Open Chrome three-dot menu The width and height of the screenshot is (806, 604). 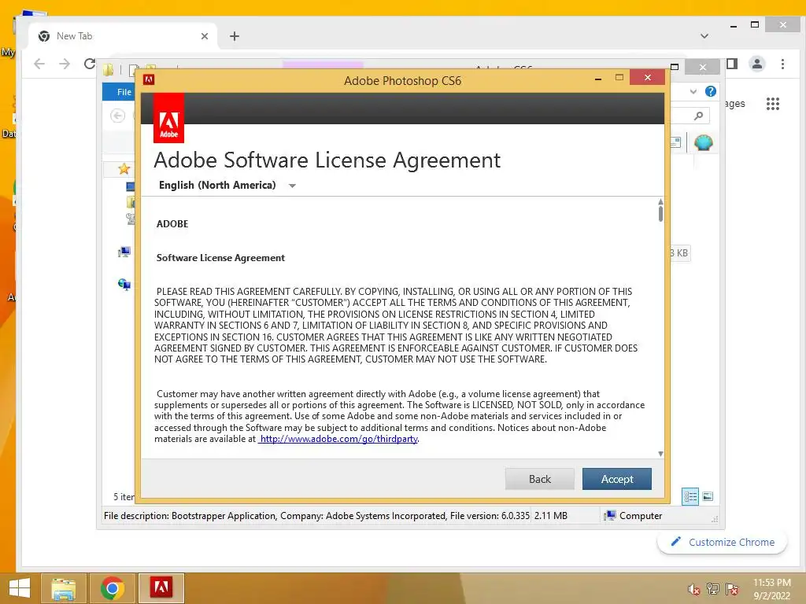click(x=782, y=64)
